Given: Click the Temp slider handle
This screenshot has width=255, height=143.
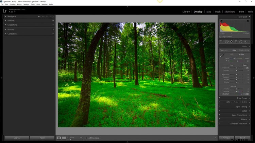Looking at the screenshot, I should 234,59.
